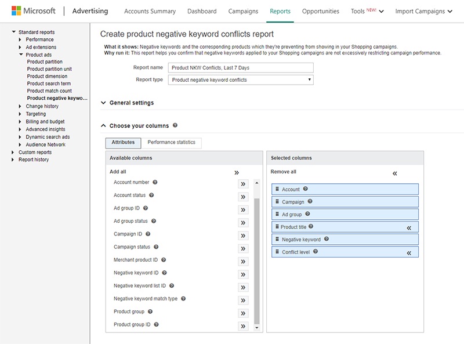
Task: Click the Add all link
Action: (x=118, y=172)
